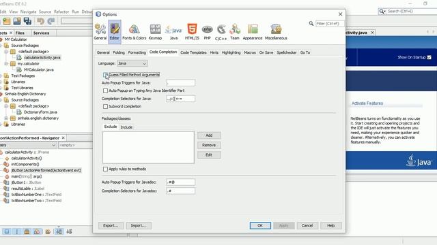Click the Remove package button
This screenshot has height=245, width=437.
point(209,145)
